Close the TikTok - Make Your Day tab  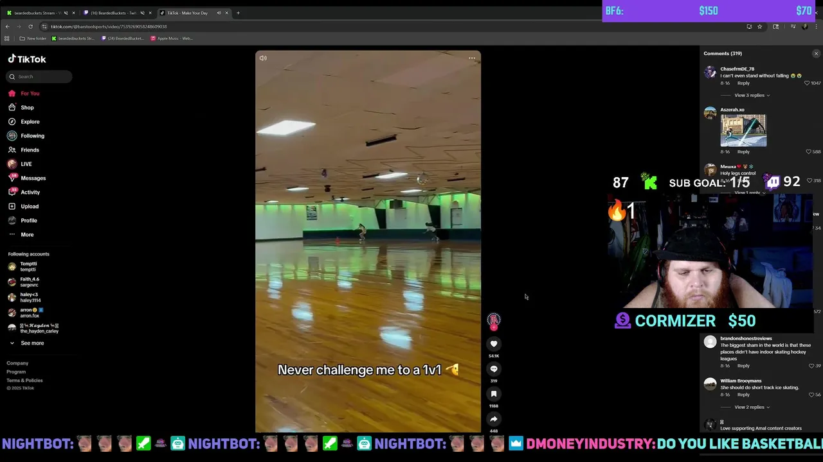(226, 13)
